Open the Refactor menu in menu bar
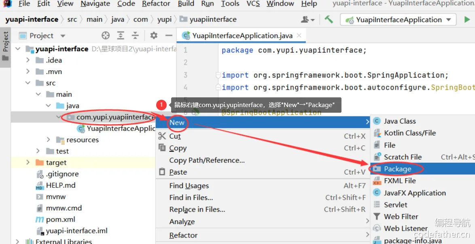This screenshot has height=244, width=475. pyautogui.click(x=156, y=4)
